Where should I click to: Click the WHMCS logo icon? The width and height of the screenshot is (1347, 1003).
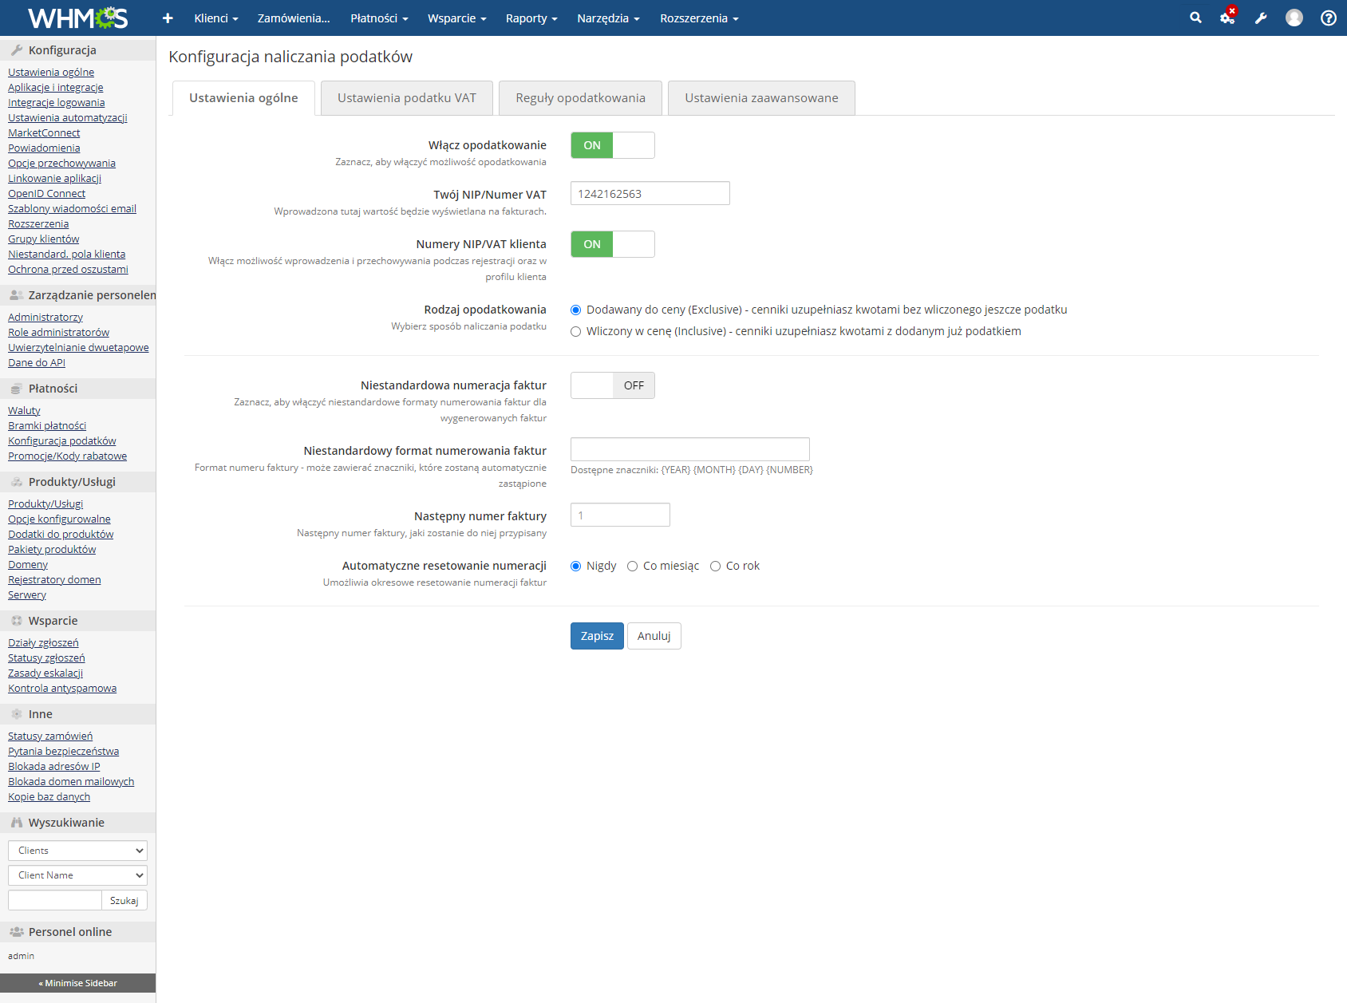point(76,18)
